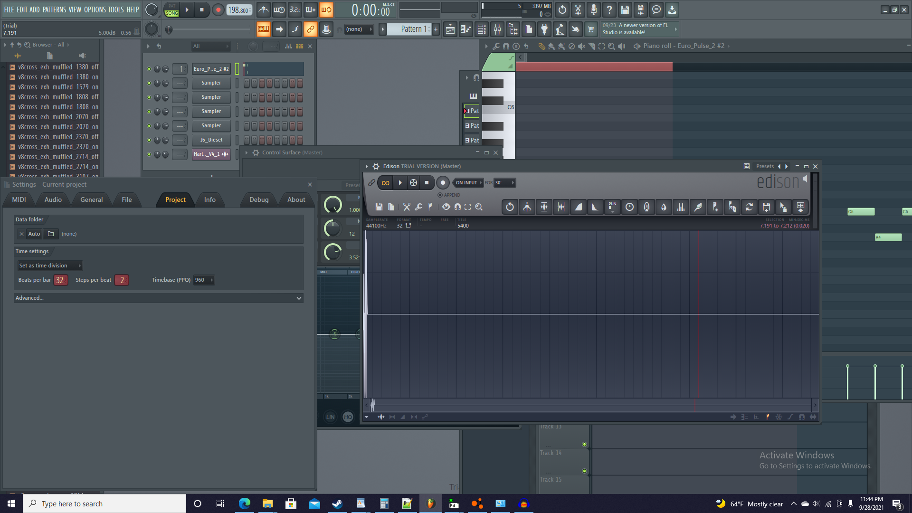This screenshot has width=912, height=513.
Task: Open the PATTERNS menu
Action: [54, 9]
